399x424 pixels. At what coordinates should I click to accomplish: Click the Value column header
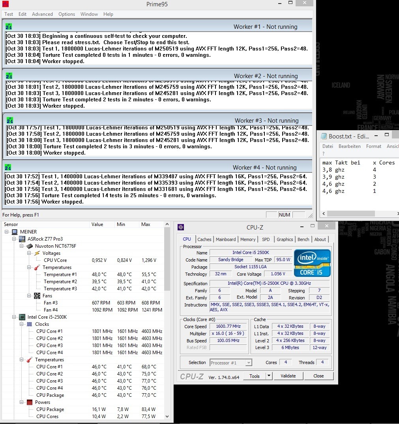pos(102,224)
